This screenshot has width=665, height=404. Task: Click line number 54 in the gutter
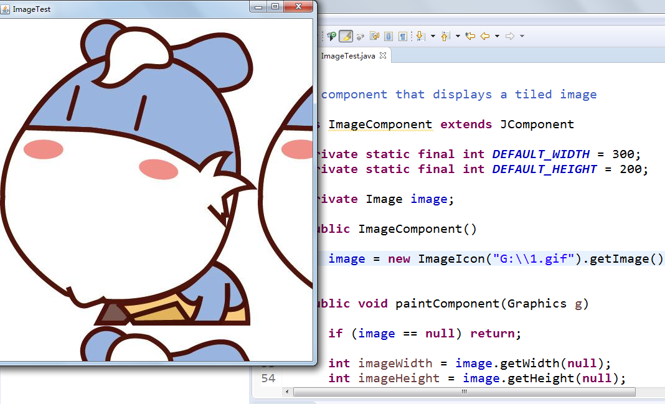268,378
